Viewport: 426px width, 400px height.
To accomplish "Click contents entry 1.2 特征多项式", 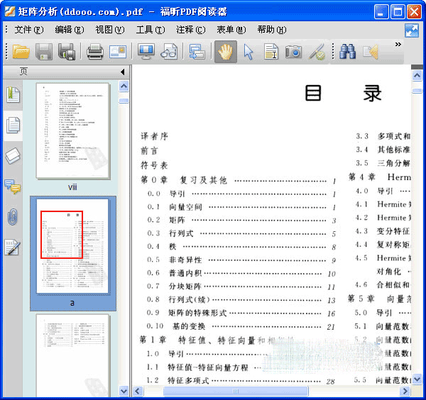I will pyautogui.click(x=241, y=381).
